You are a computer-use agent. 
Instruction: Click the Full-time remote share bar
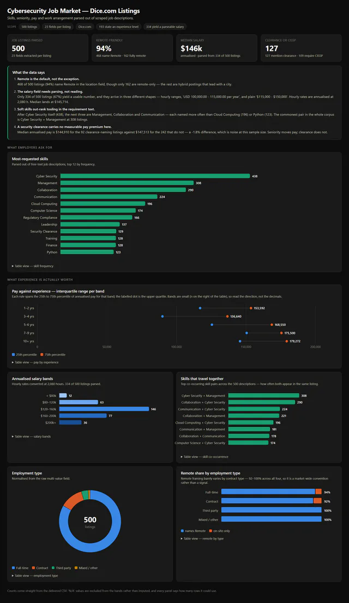271,491
